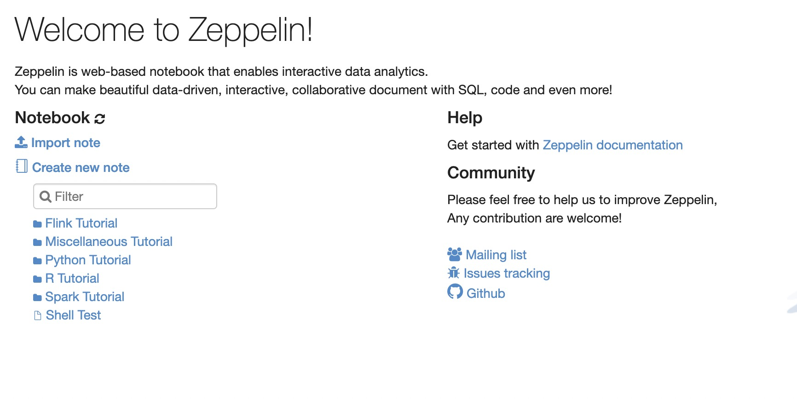Open the Shell Test note
Image resolution: width=797 pixels, height=399 pixels.
[x=73, y=315]
